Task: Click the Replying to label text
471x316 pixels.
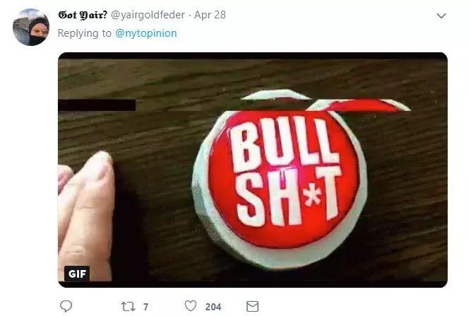Action: 85,33
